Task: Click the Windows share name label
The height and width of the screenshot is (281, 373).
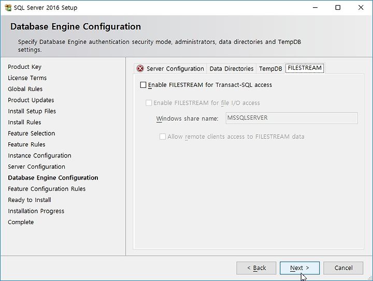Action: pos(187,119)
